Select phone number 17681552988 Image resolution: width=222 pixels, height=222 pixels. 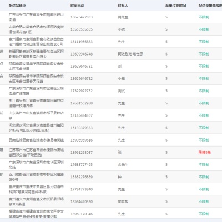tap(82, 103)
